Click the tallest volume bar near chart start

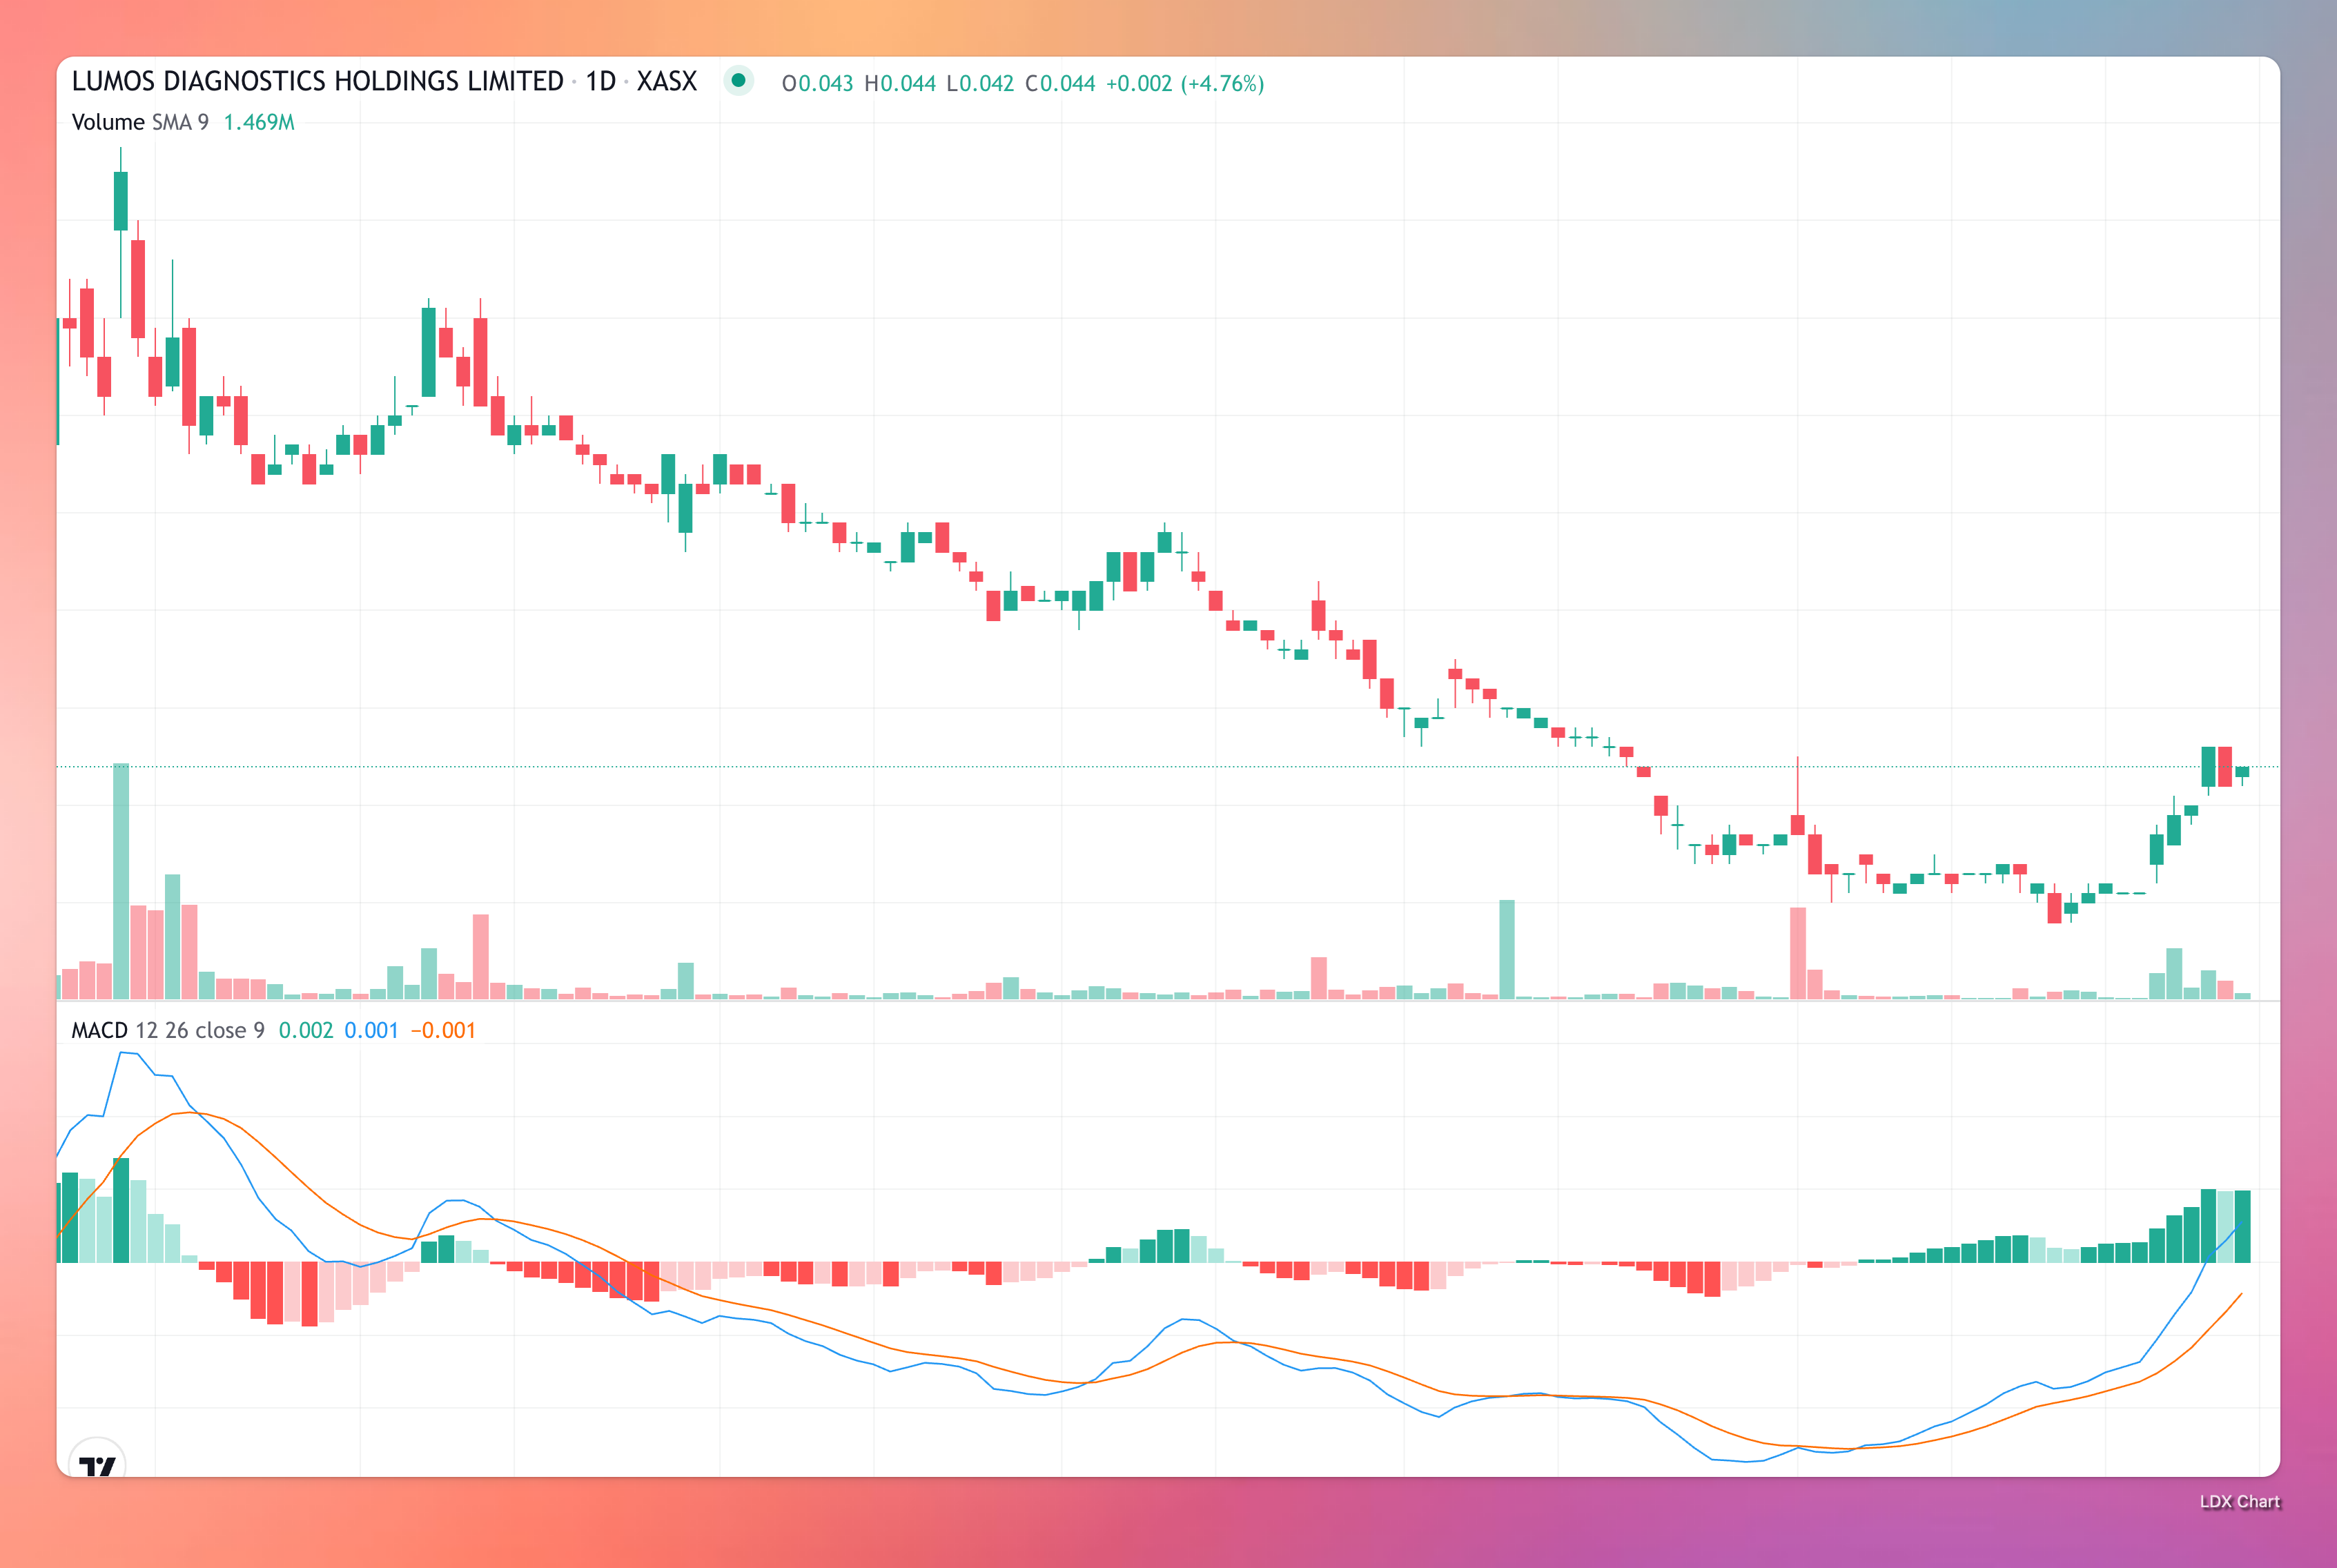pos(121,881)
